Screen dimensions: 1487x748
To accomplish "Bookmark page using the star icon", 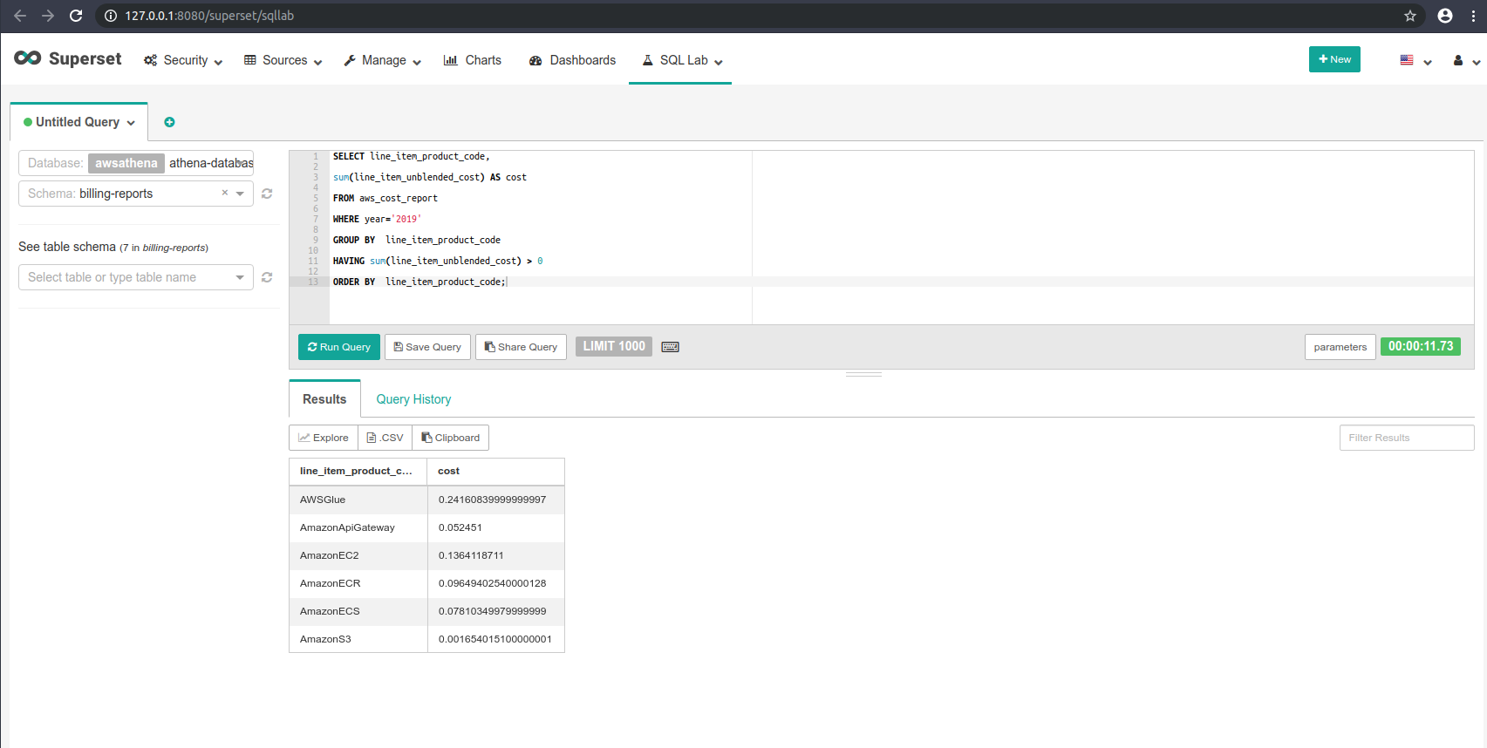I will point(1410,16).
